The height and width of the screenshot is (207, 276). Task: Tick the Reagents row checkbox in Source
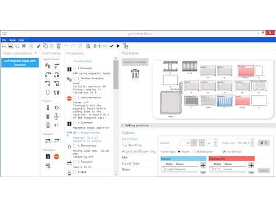click(x=163, y=169)
